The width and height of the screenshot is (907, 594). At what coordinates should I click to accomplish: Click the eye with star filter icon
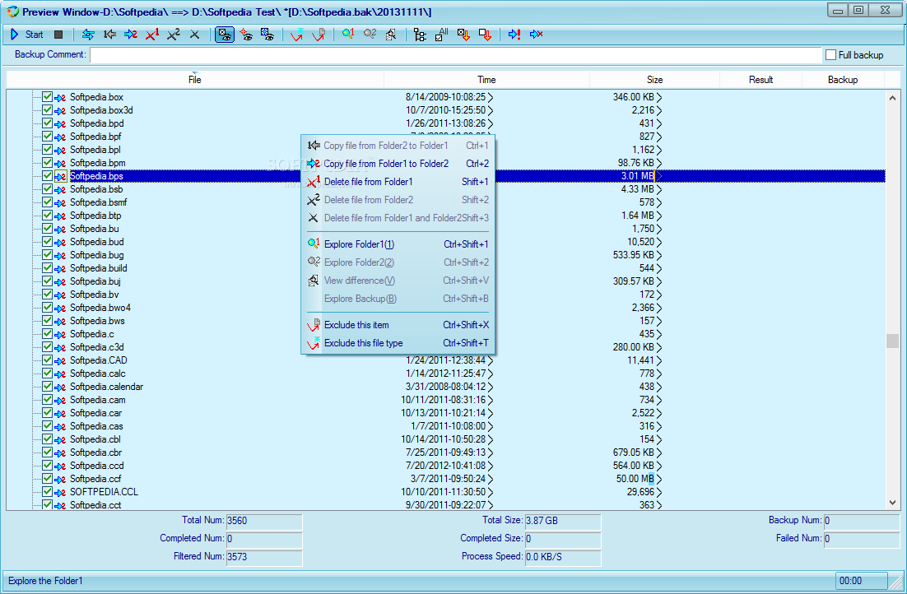coord(246,35)
